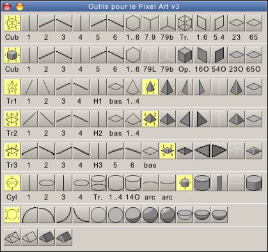Select the Tr1 pyramid reference icon
This screenshot has height=252, width=268.
(x=12, y=87)
